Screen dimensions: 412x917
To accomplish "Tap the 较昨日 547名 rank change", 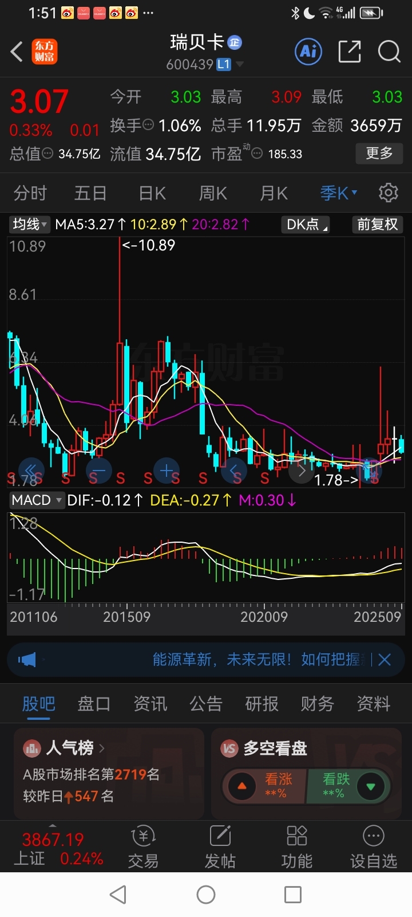I will click(x=68, y=796).
